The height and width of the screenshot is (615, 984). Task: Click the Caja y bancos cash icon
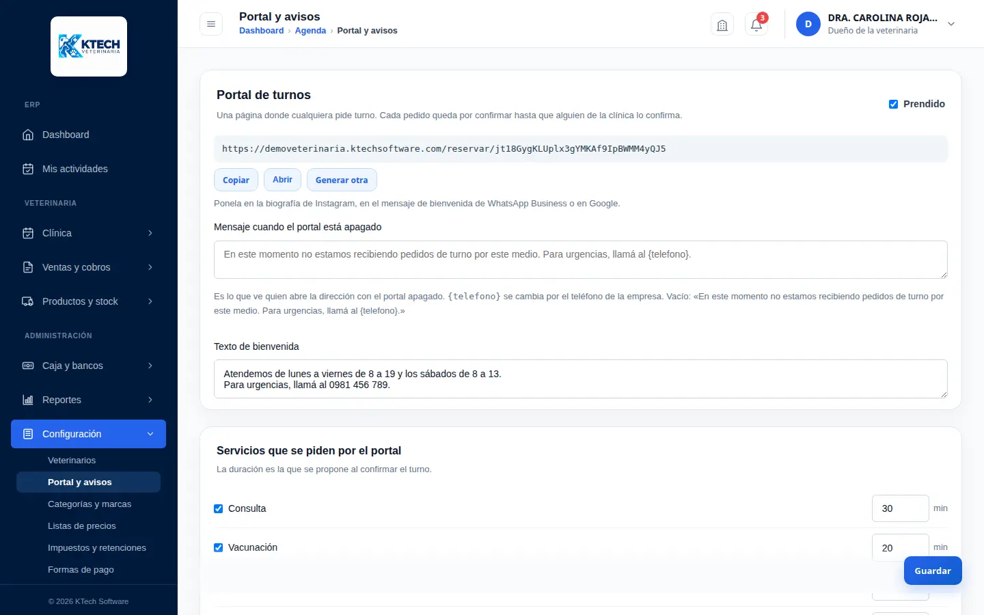pyautogui.click(x=28, y=366)
